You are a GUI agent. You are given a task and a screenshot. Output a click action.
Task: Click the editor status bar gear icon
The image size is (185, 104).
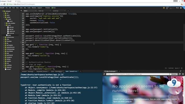(x=182, y=68)
